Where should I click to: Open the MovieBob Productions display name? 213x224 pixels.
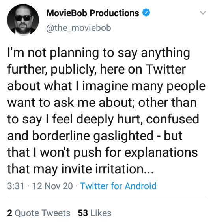[x=93, y=13]
